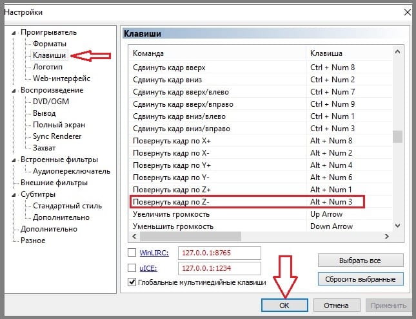Select row Повернуть кадр по X+
Viewport: 416px width, 319px height.
click(261, 141)
